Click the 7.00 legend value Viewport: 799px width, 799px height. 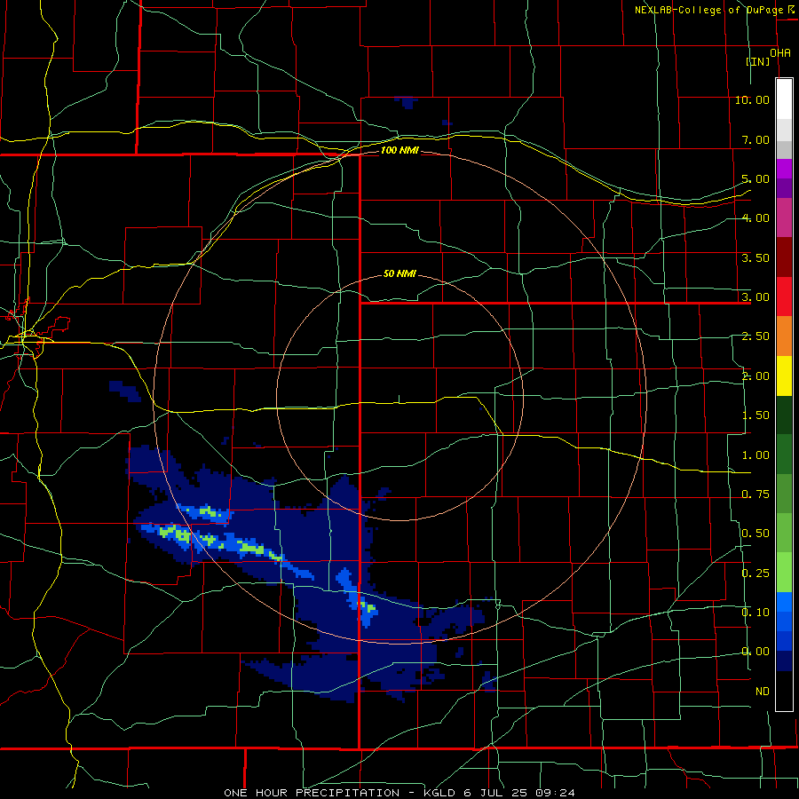[x=755, y=139]
